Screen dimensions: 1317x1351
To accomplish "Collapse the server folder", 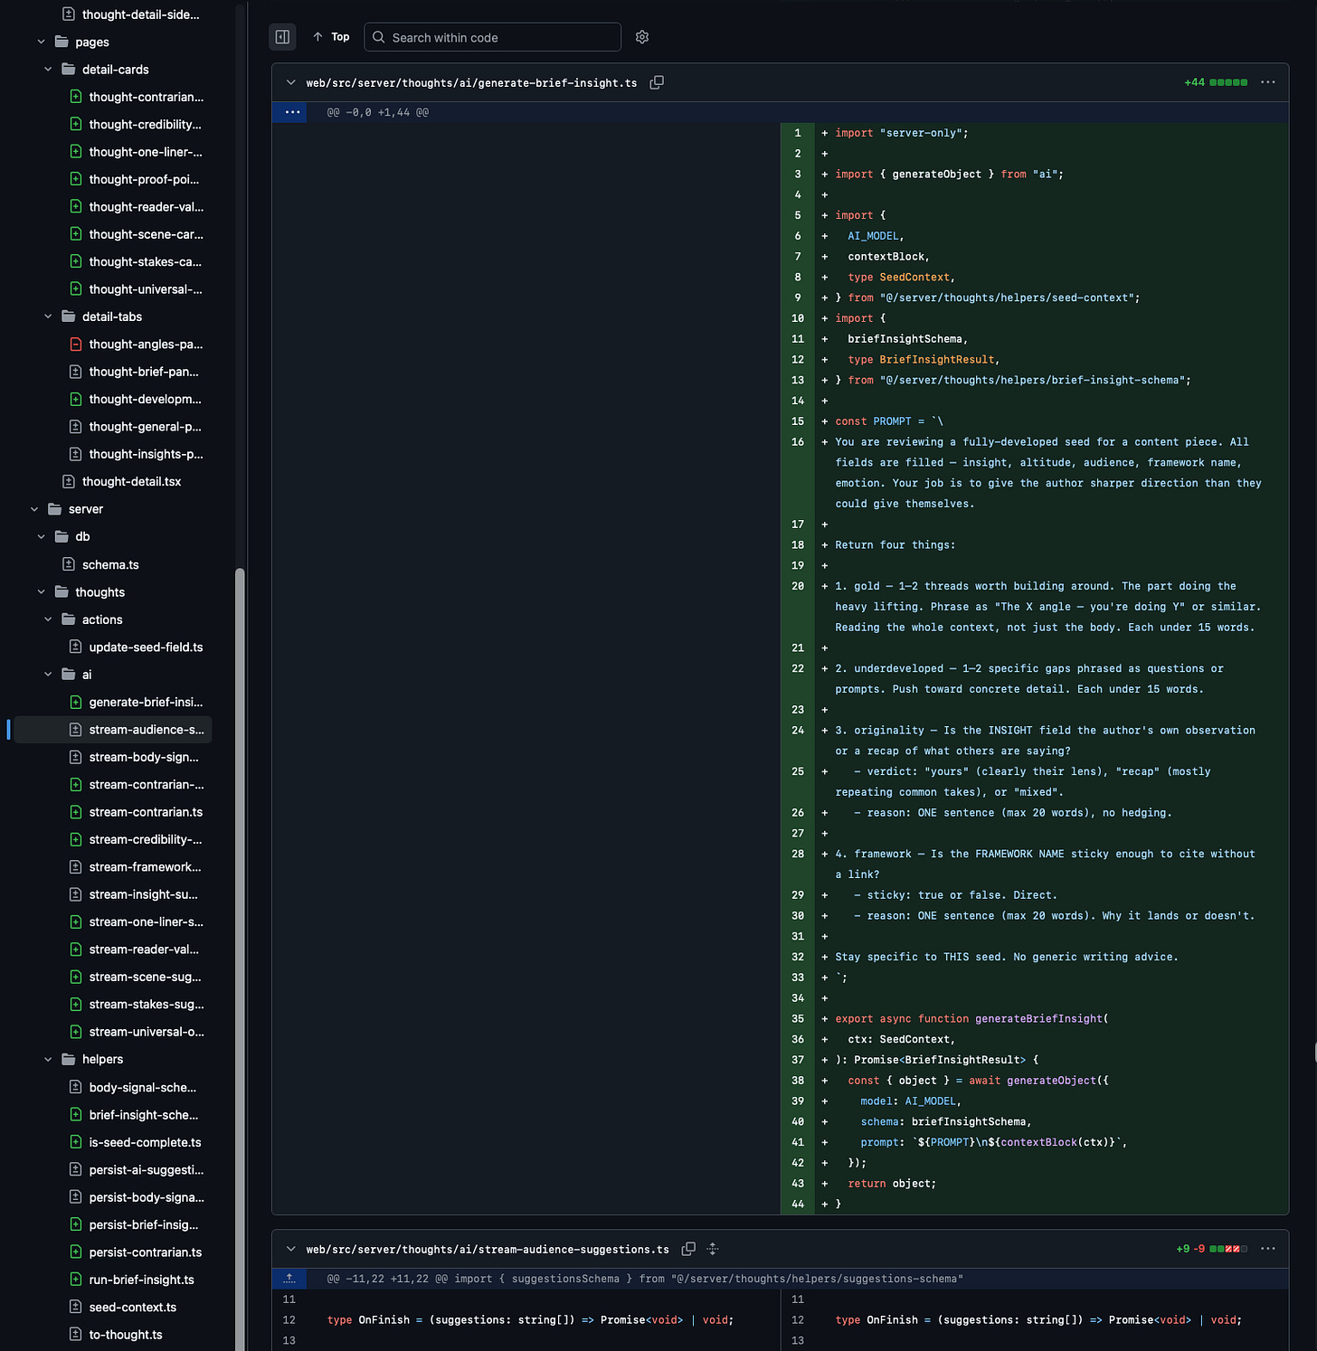I will [34, 509].
